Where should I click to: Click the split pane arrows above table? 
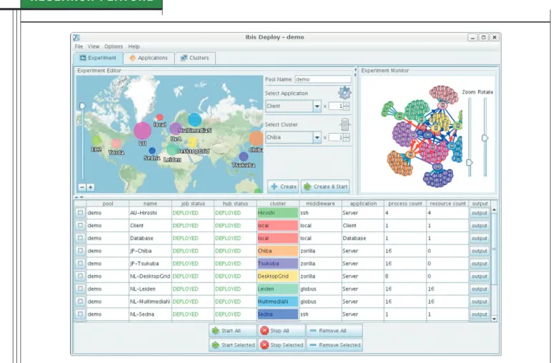(79, 197)
